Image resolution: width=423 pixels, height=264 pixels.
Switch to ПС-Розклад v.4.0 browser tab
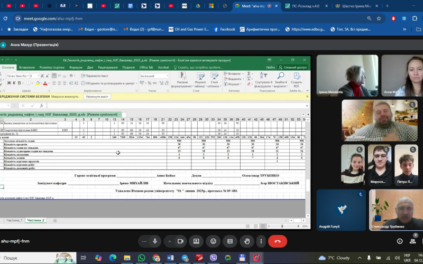click(307, 6)
